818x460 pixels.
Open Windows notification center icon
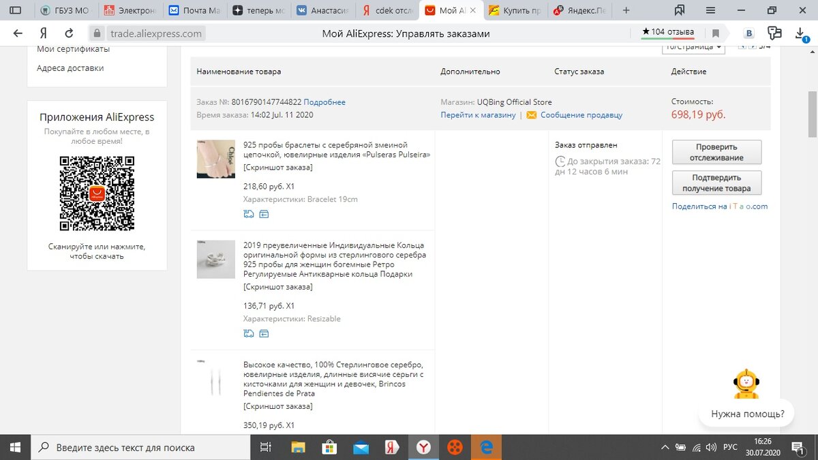point(797,447)
